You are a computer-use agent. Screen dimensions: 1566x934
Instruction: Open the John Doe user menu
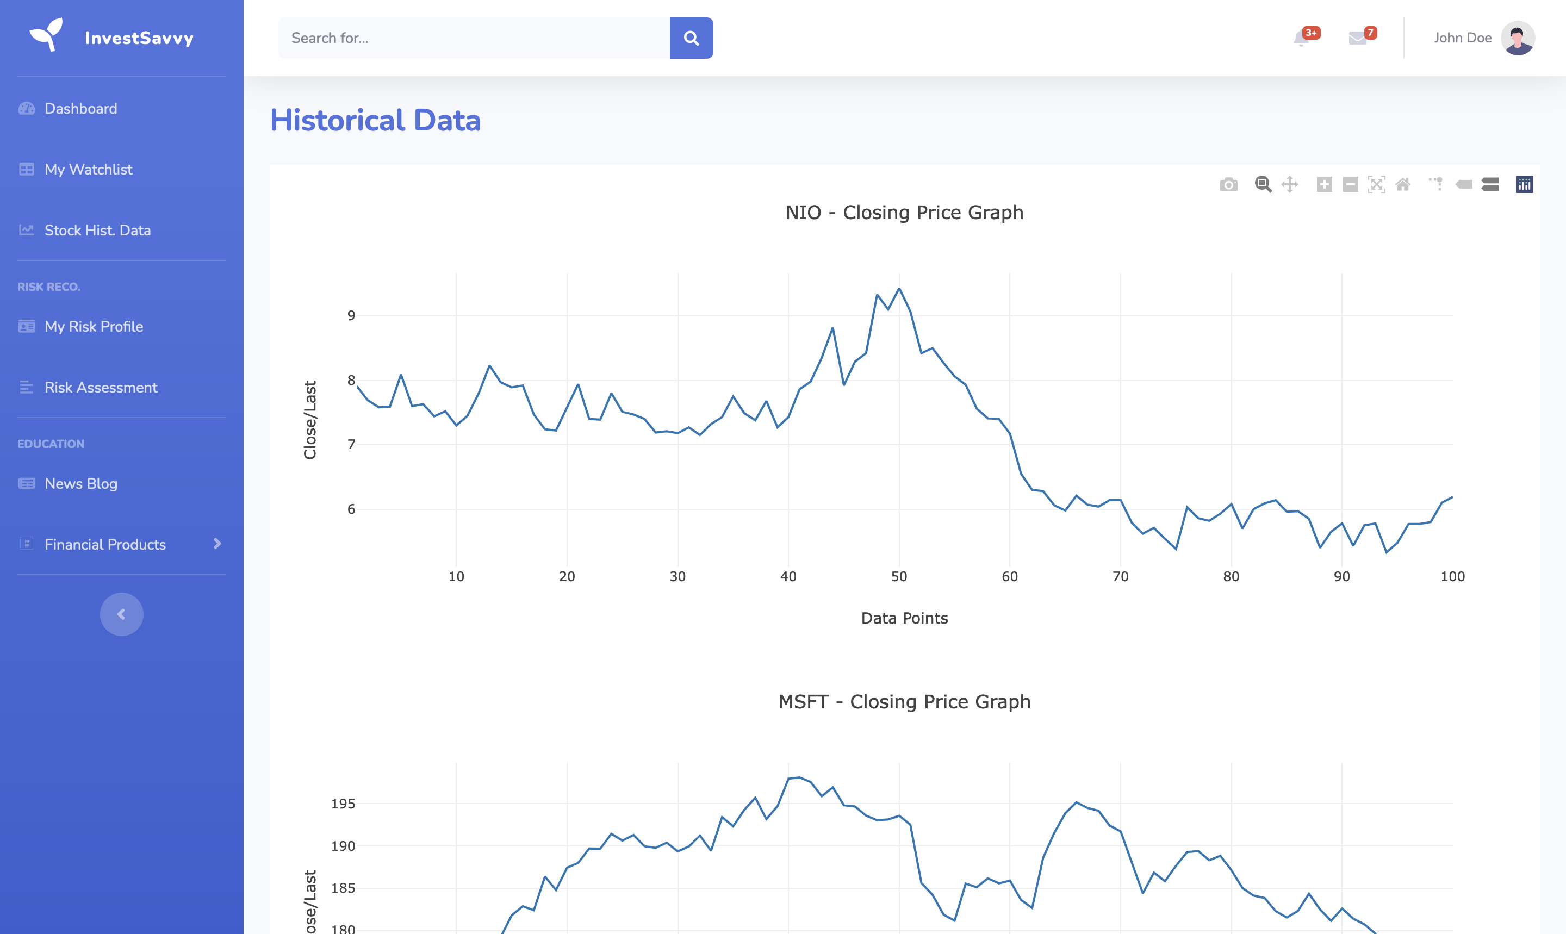tap(1483, 38)
